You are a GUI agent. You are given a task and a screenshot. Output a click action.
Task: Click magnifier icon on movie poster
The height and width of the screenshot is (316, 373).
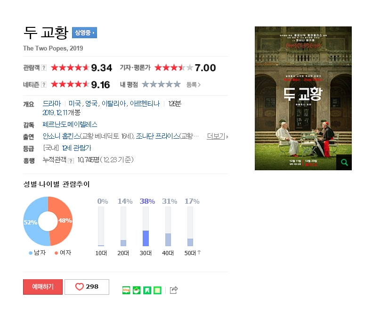(344, 162)
